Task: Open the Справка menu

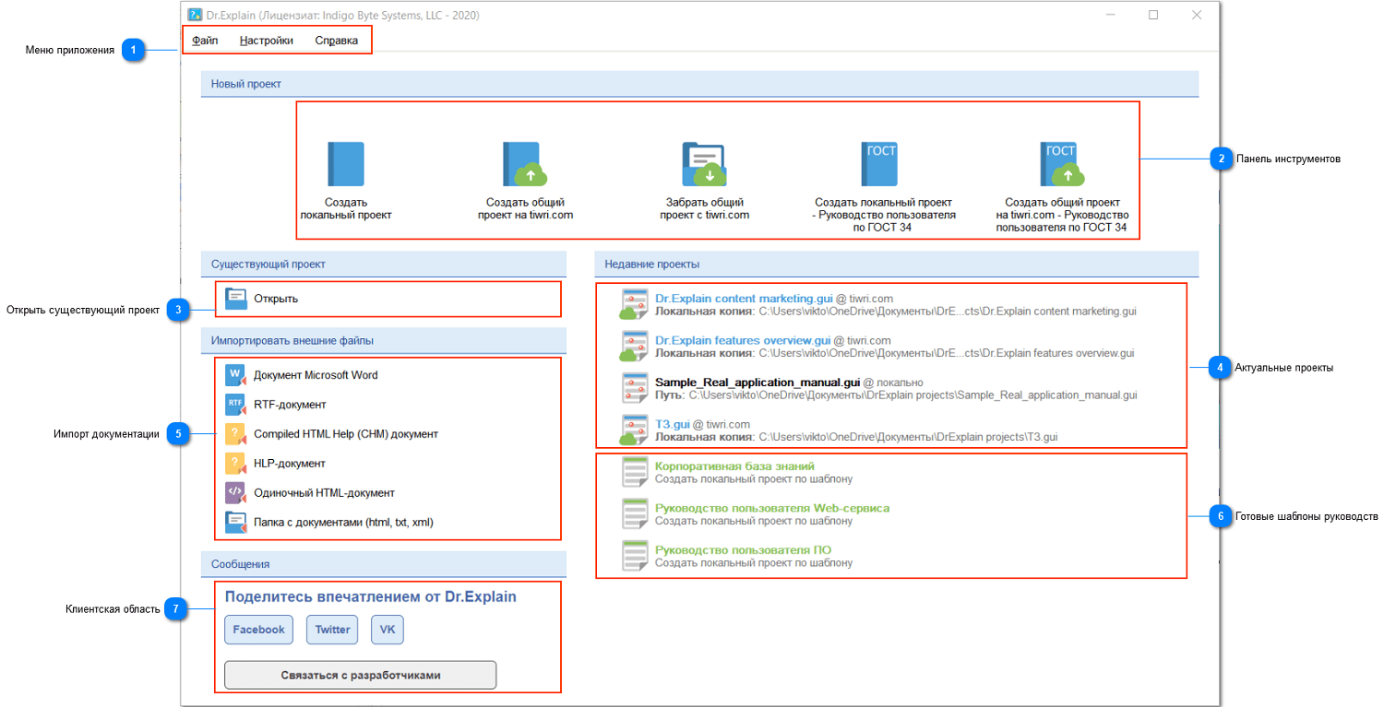Action: 337,41
